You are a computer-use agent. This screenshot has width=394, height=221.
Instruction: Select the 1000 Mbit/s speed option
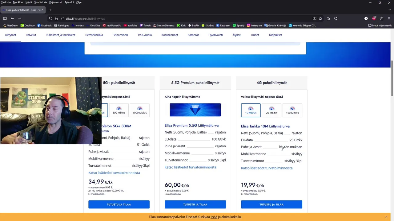point(140,110)
